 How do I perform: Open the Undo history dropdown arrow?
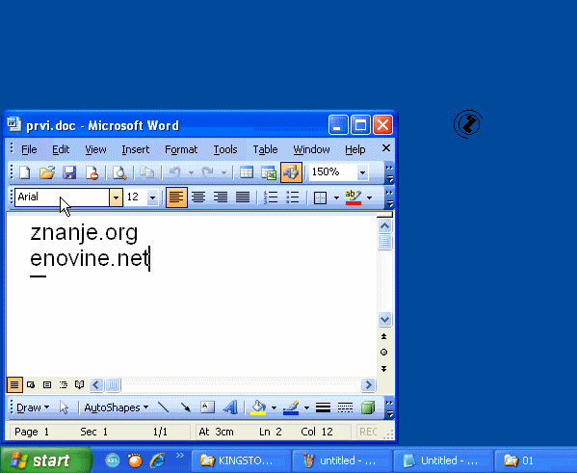coord(191,172)
